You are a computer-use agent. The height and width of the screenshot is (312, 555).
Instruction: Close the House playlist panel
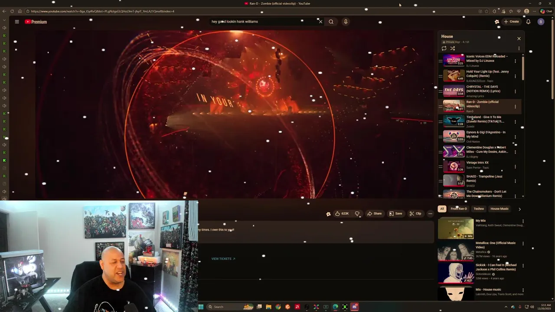[x=519, y=39]
